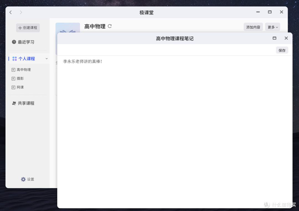Viewport: 299px width, 211px height.
Task: Click the 创建课程 button
Action: 28,28
